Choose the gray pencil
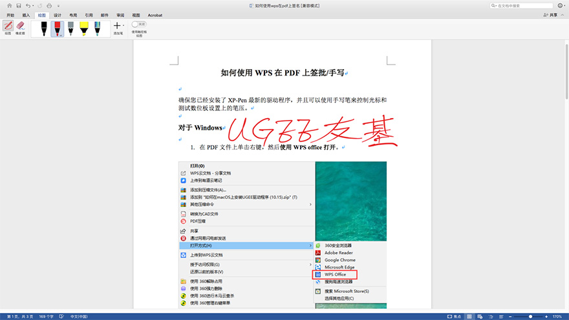This screenshot has width=569, height=320. coord(70,28)
